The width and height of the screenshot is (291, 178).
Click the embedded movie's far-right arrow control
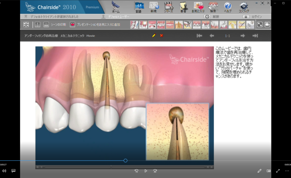[x=211, y=167]
